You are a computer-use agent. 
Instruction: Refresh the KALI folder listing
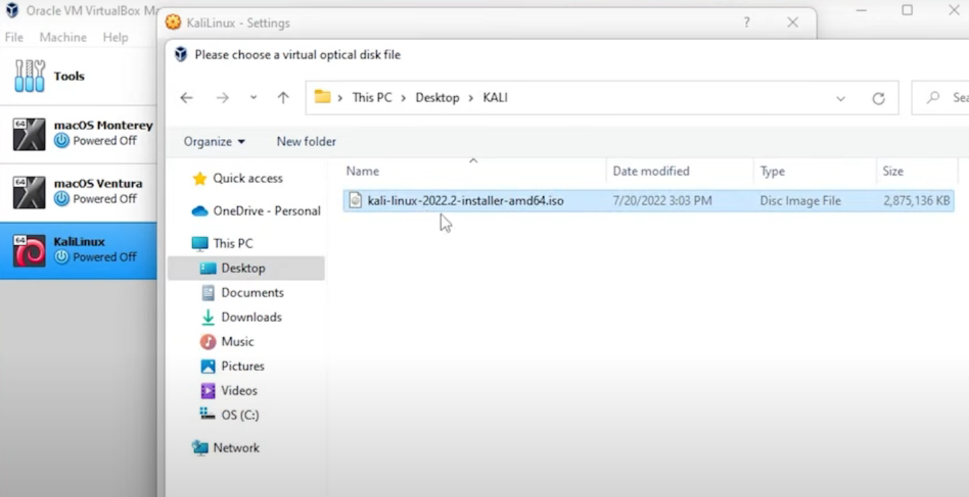[879, 99]
